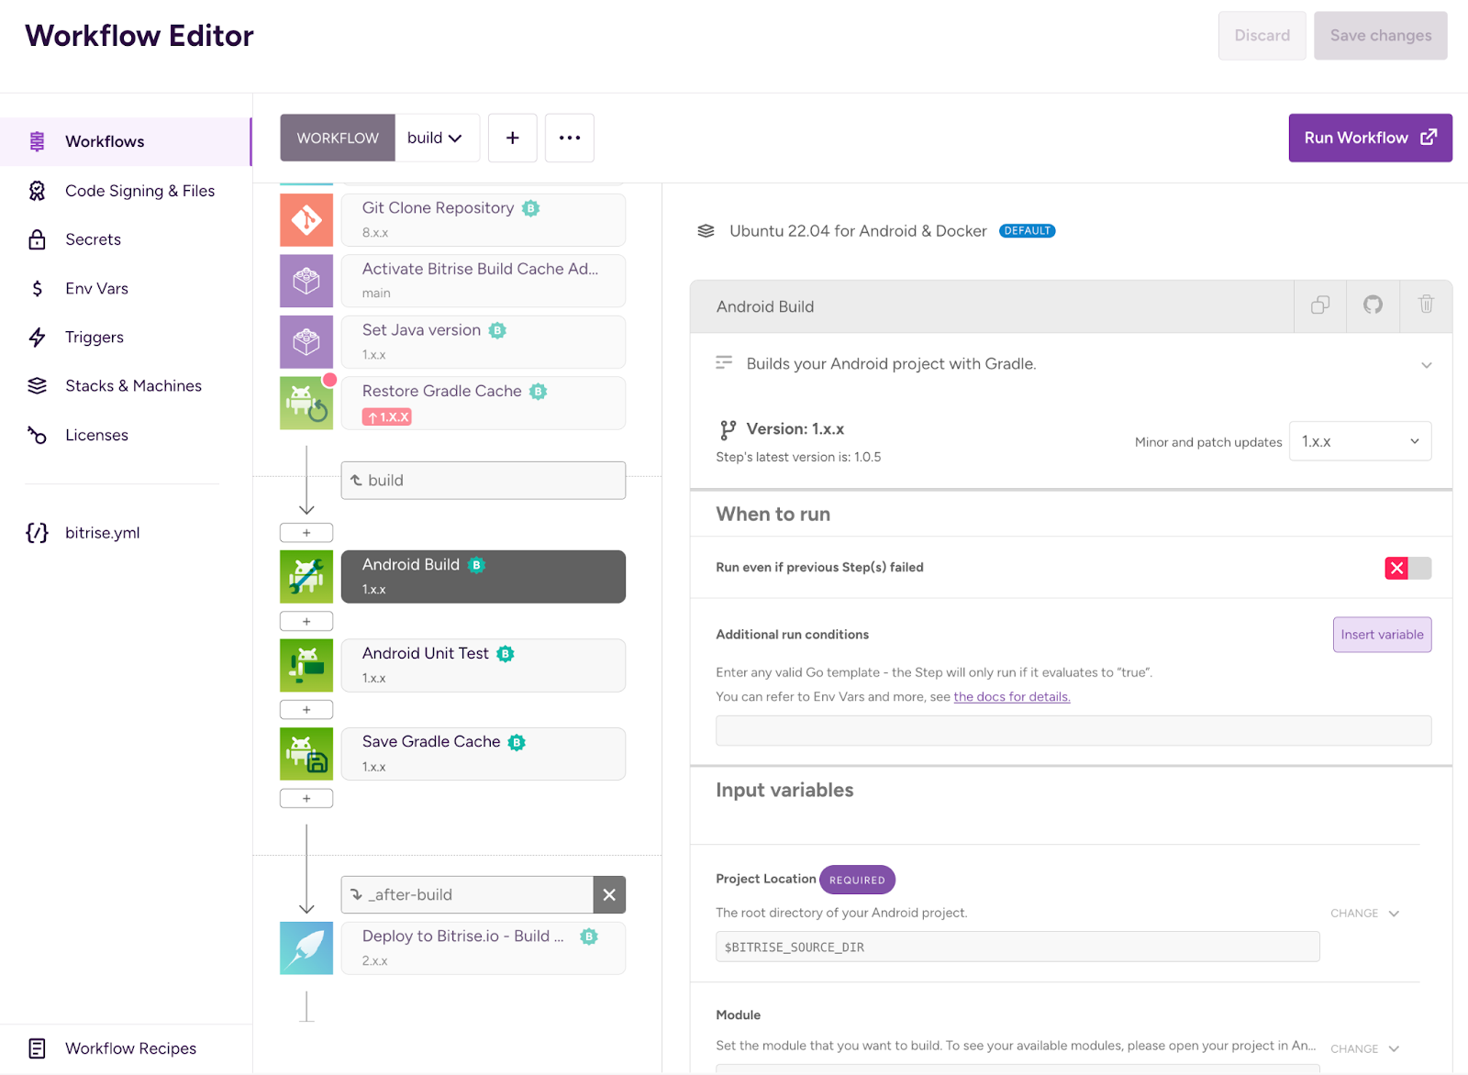Click the Discard button
This screenshot has width=1468, height=1075.
pyautogui.click(x=1262, y=36)
